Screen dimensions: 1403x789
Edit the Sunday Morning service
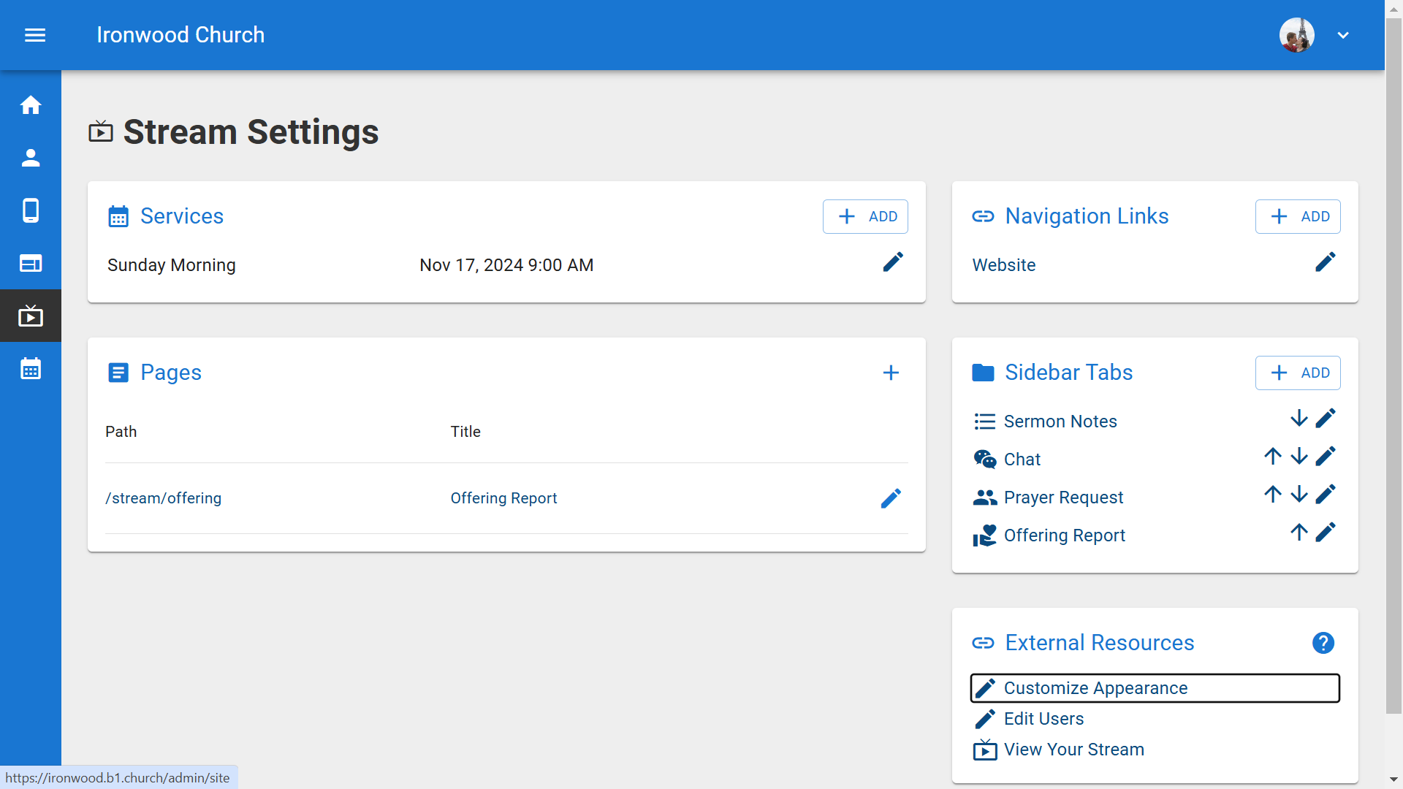(892, 262)
